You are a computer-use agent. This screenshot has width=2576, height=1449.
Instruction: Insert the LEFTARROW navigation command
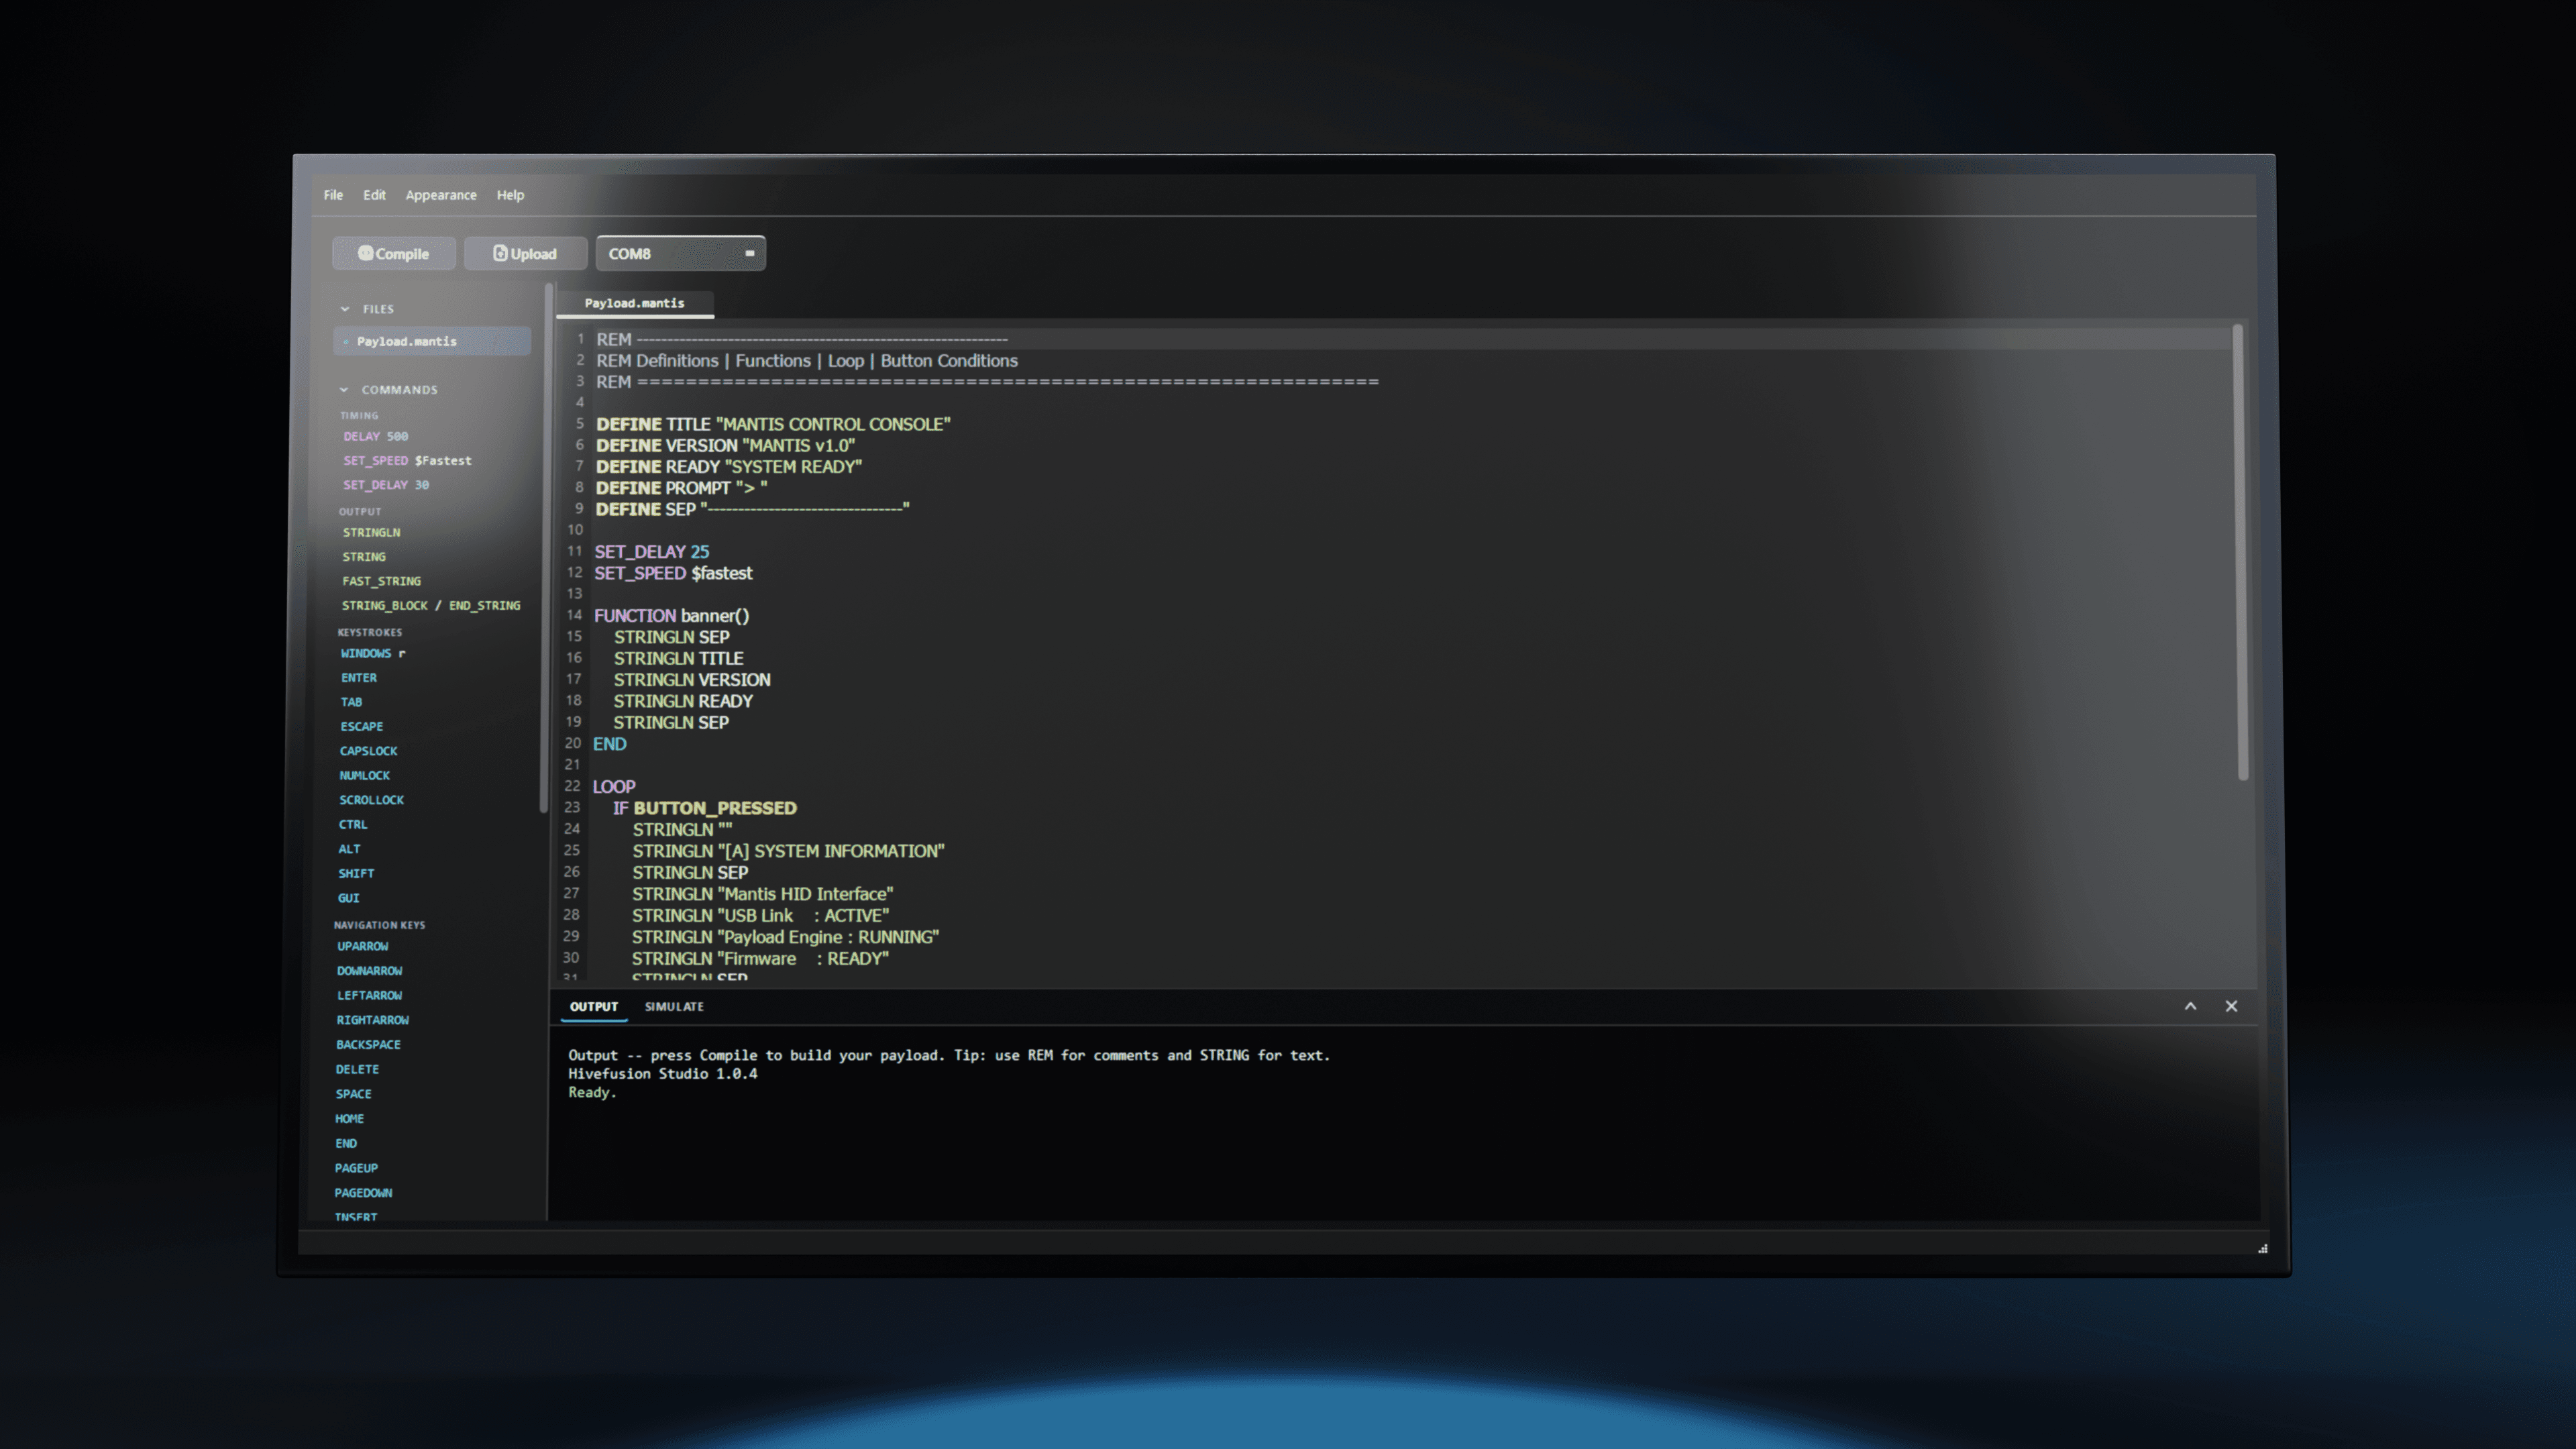click(369, 996)
